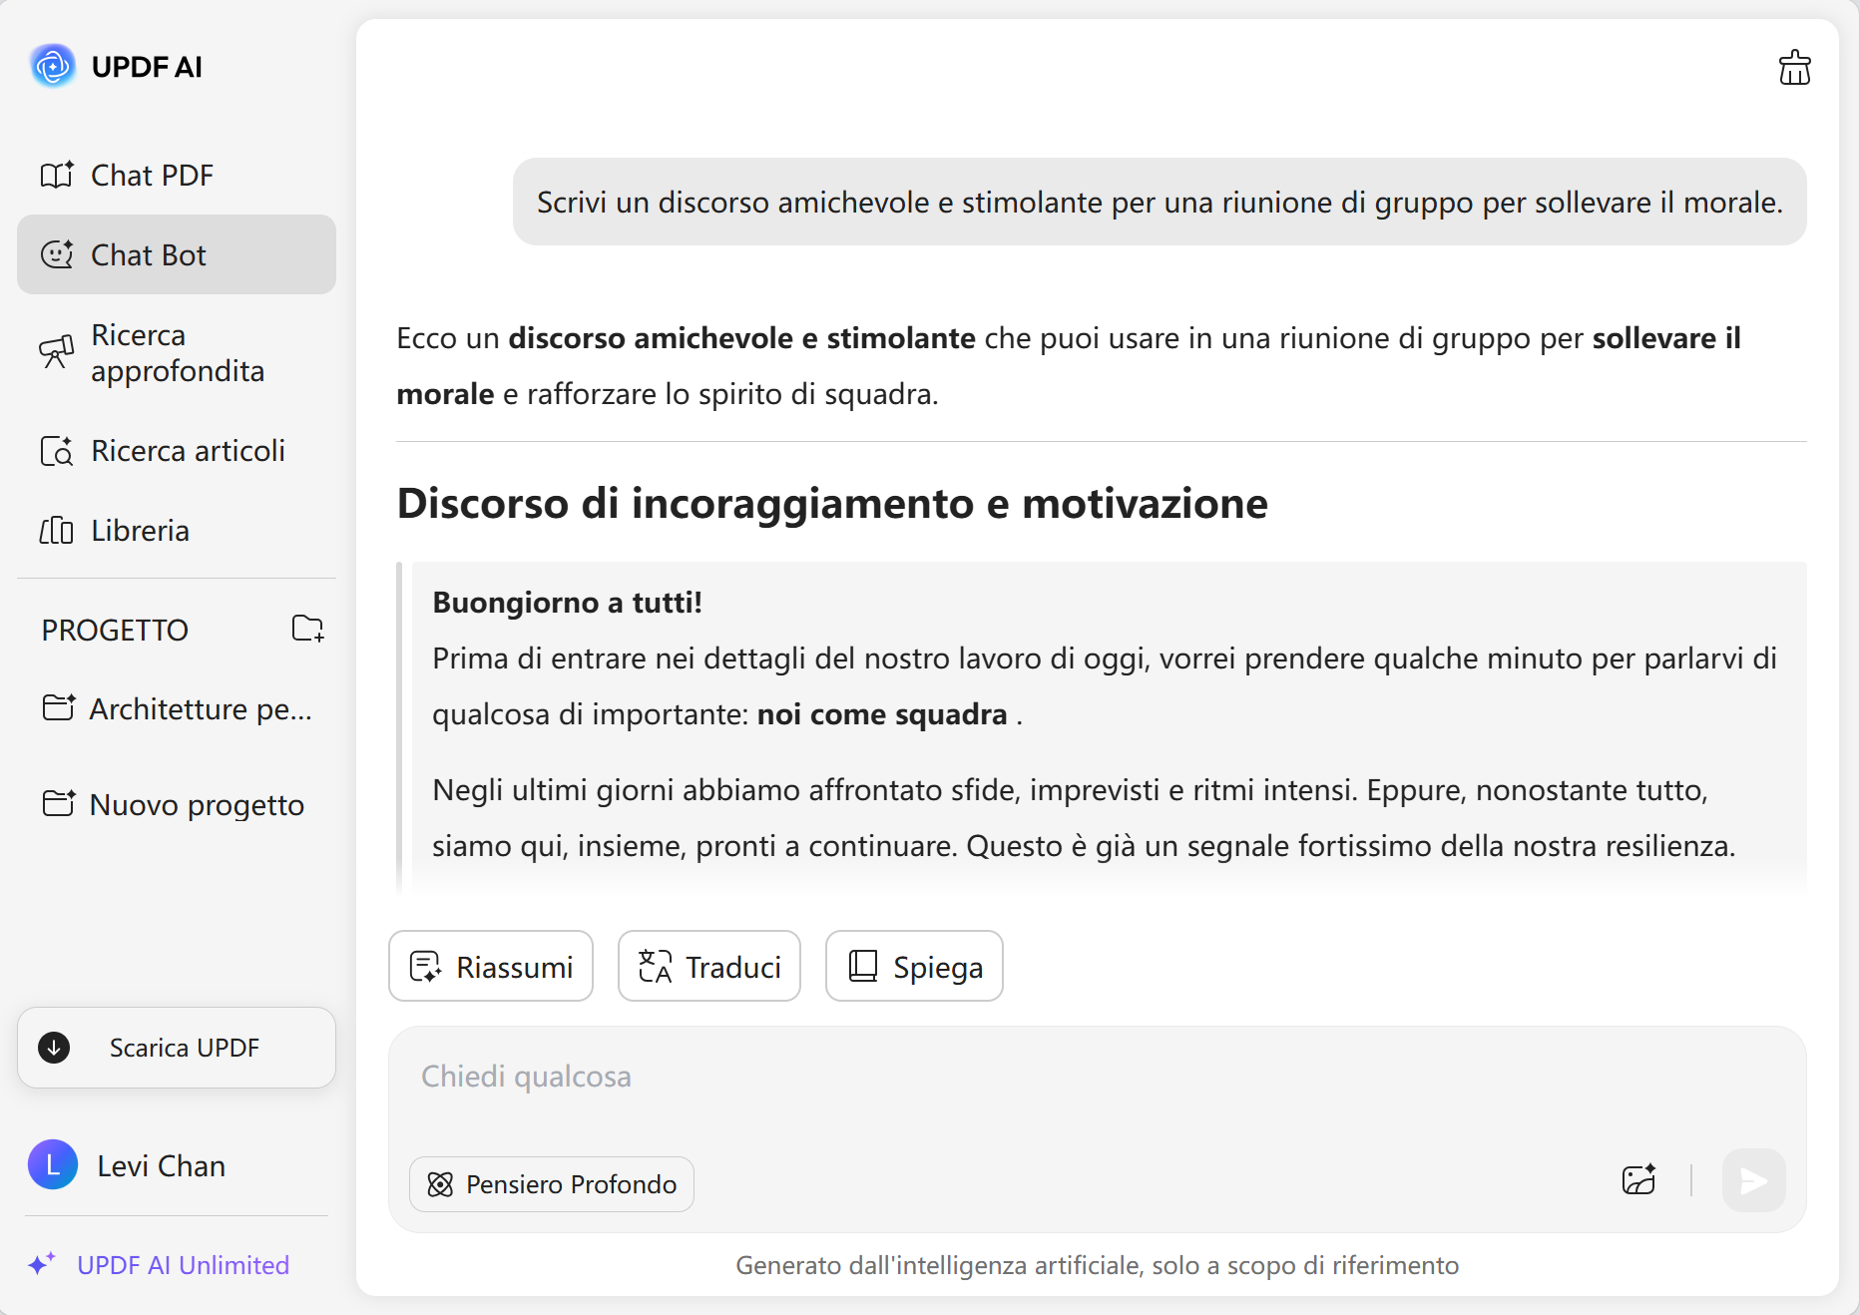Switch to the UPDF AI home logo
Viewport: 1860px width, 1315px height.
click(x=117, y=66)
